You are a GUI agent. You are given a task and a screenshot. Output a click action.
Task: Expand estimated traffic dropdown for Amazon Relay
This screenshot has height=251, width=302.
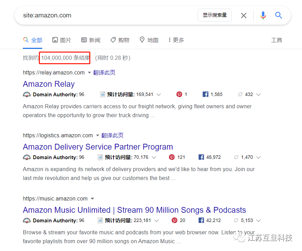point(158,95)
